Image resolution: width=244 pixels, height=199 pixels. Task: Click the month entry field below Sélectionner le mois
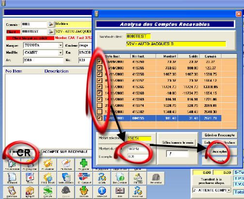[x=178, y=154]
